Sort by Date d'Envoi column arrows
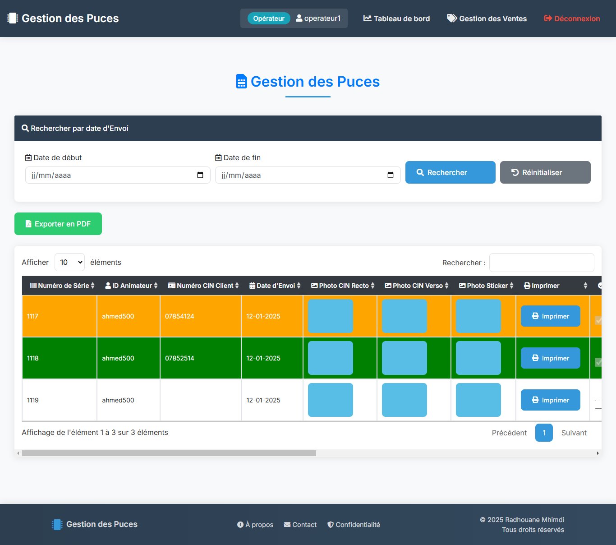The width and height of the screenshot is (616, 545). coord(299,286)
